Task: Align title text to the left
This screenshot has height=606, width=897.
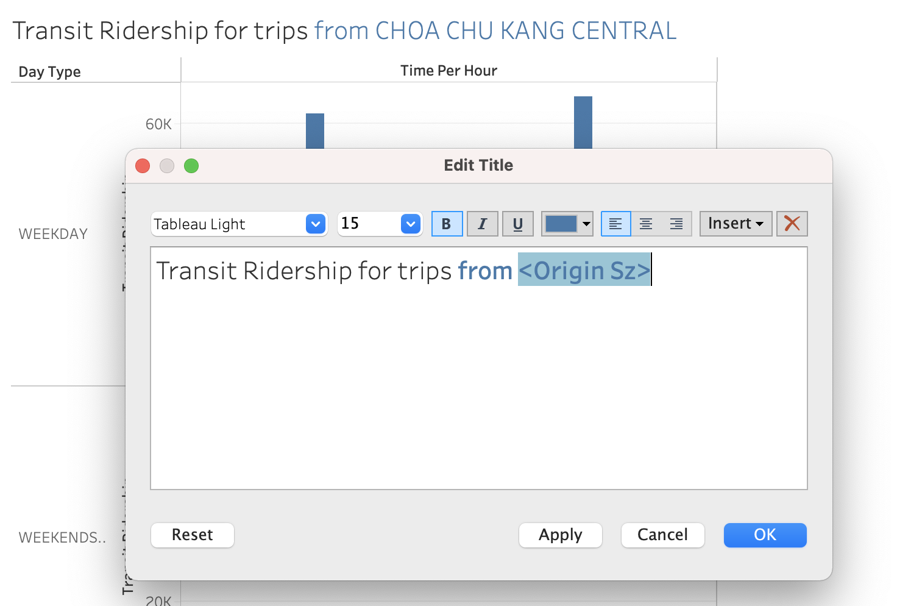Action: click(615, 224)
